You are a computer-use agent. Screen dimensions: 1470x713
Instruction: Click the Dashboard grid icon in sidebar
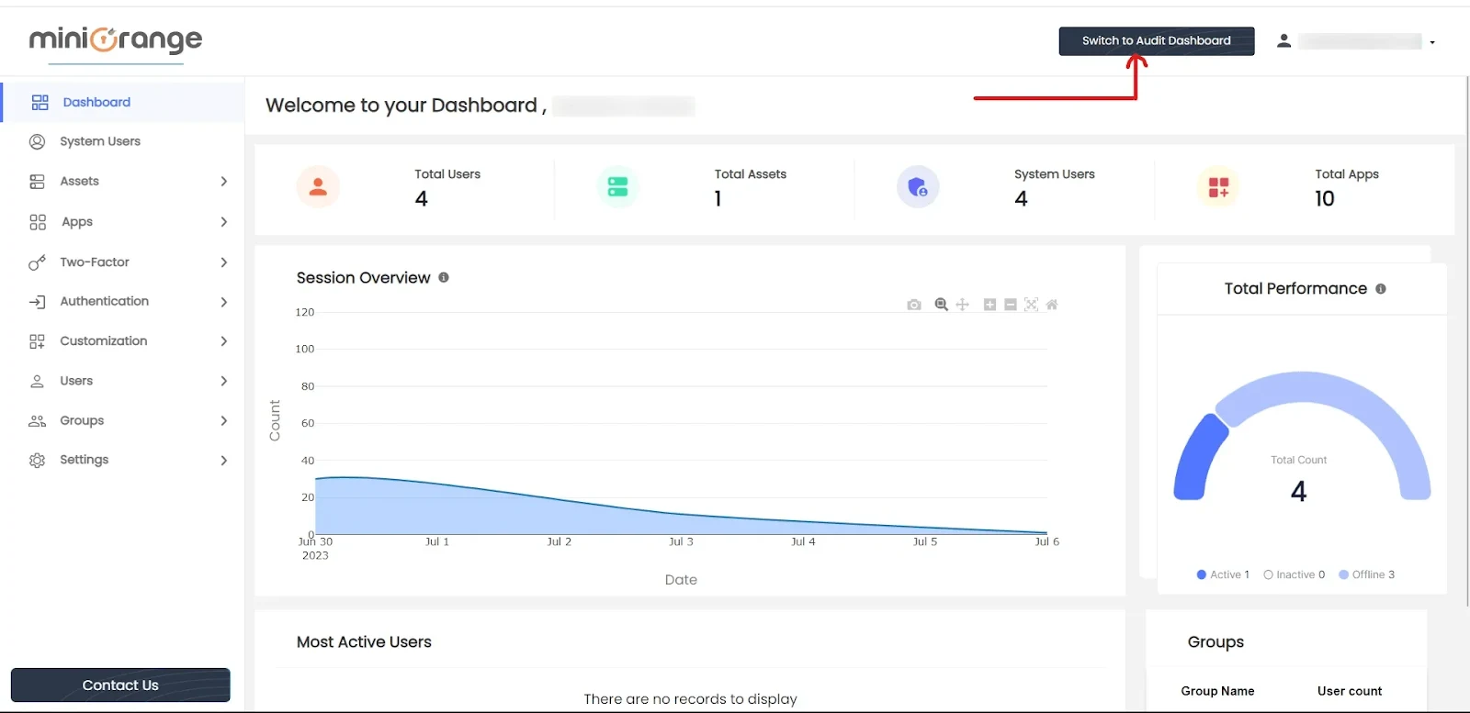(40, 102)
